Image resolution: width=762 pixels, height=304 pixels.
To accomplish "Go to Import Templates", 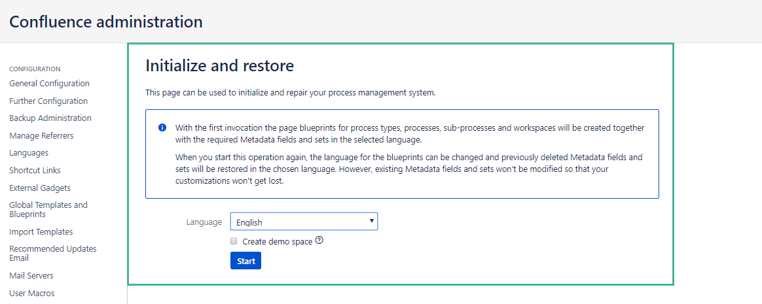I will [41, 231].
